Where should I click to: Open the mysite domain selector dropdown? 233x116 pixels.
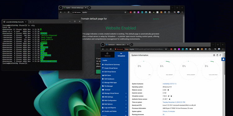click(114, 60)
